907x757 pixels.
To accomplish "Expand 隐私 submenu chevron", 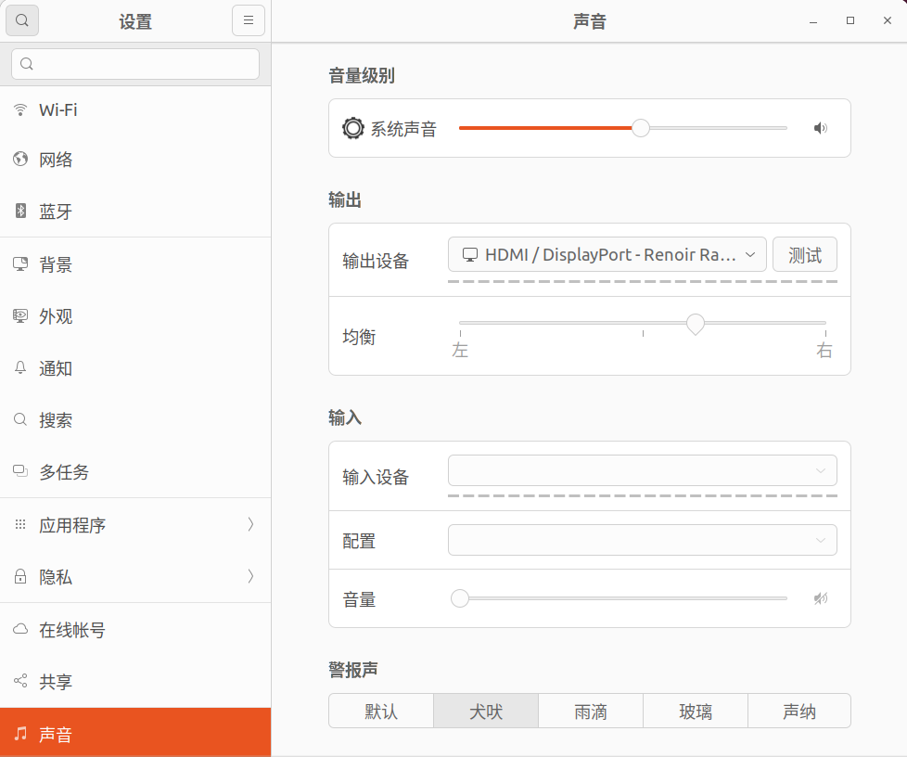I will pos(250,576).
